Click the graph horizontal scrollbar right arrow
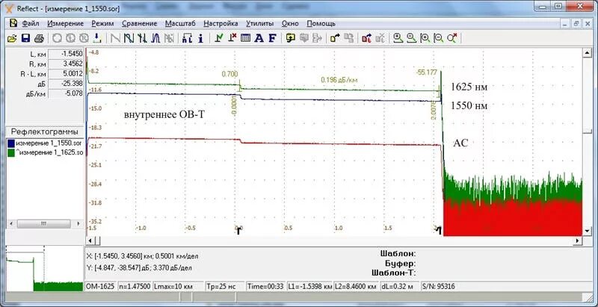The height and width of the screenshot is (307, 598). 578,241
